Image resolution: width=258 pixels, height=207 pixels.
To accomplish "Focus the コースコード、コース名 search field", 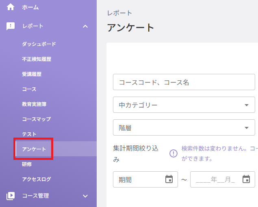I will click(184, 82).
